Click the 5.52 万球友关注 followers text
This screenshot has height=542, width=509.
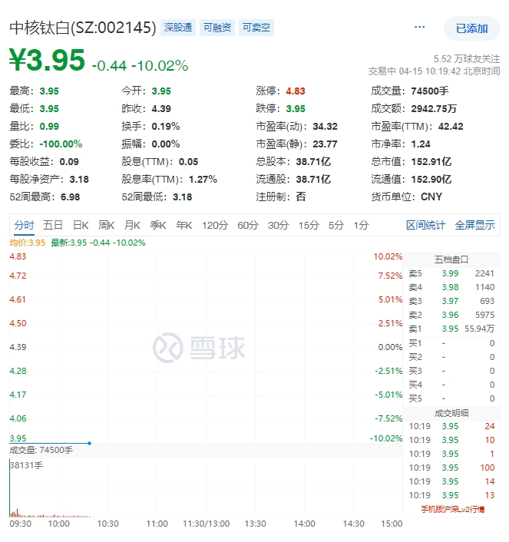(x=467, y=59)
